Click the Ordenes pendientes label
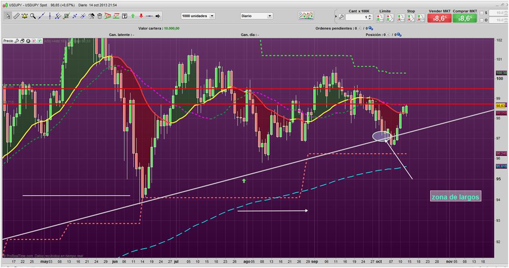The image size is (509, 268). (x=334, y=29)
